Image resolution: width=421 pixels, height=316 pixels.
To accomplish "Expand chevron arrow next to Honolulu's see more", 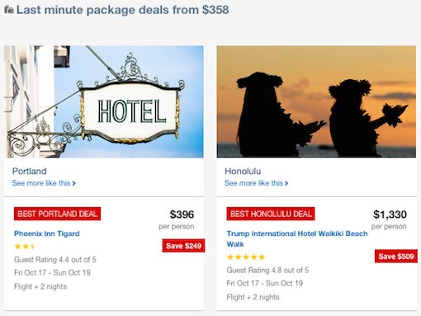I will [286, 183].
